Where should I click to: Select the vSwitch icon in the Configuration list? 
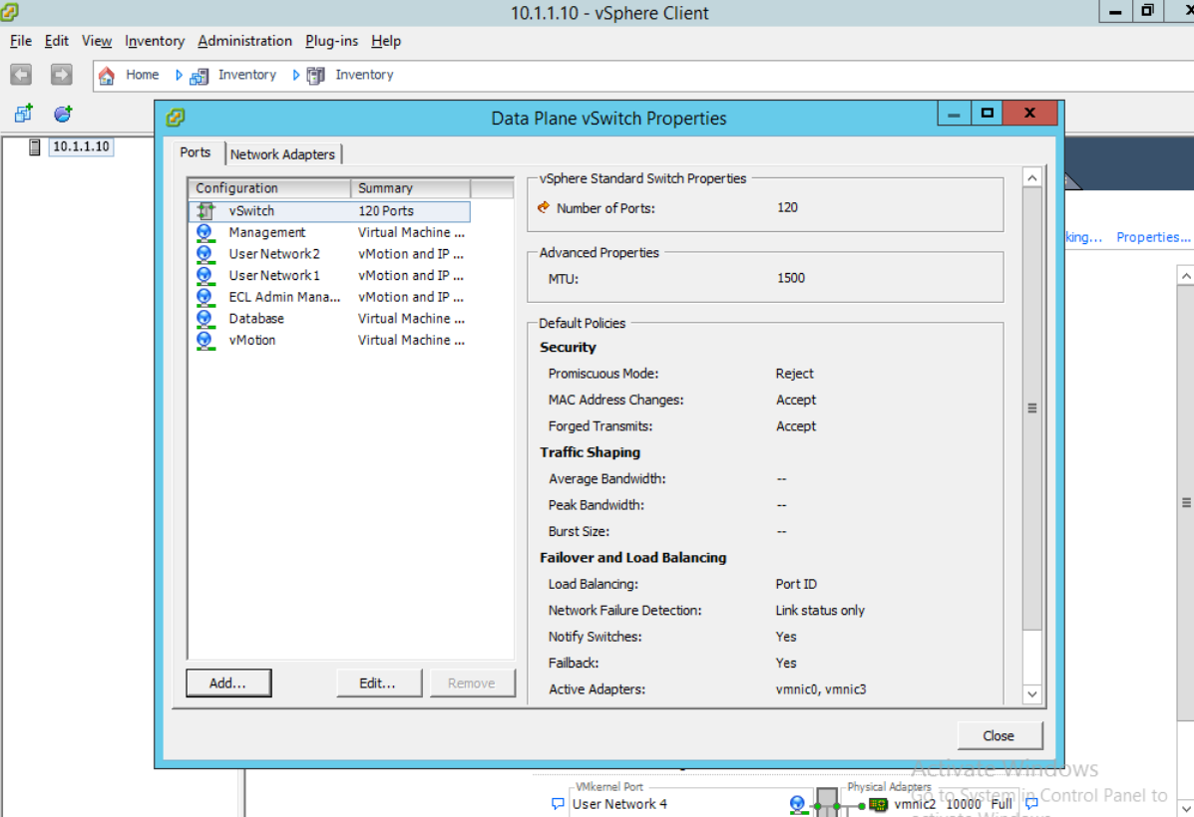(x=205, y=210)
